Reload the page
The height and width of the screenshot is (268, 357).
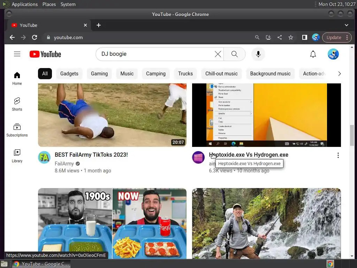coord(35,37)
